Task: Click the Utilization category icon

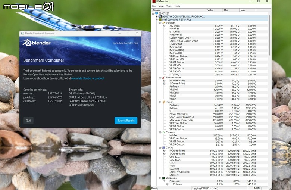Action: tap(164, 178)
